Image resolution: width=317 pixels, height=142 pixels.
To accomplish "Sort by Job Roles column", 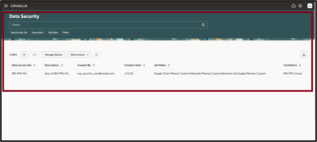I will [169, 65].
